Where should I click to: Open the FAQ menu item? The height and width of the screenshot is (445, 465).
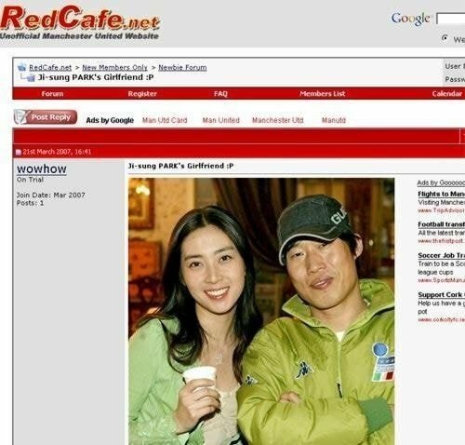click(x=220, y=94)
